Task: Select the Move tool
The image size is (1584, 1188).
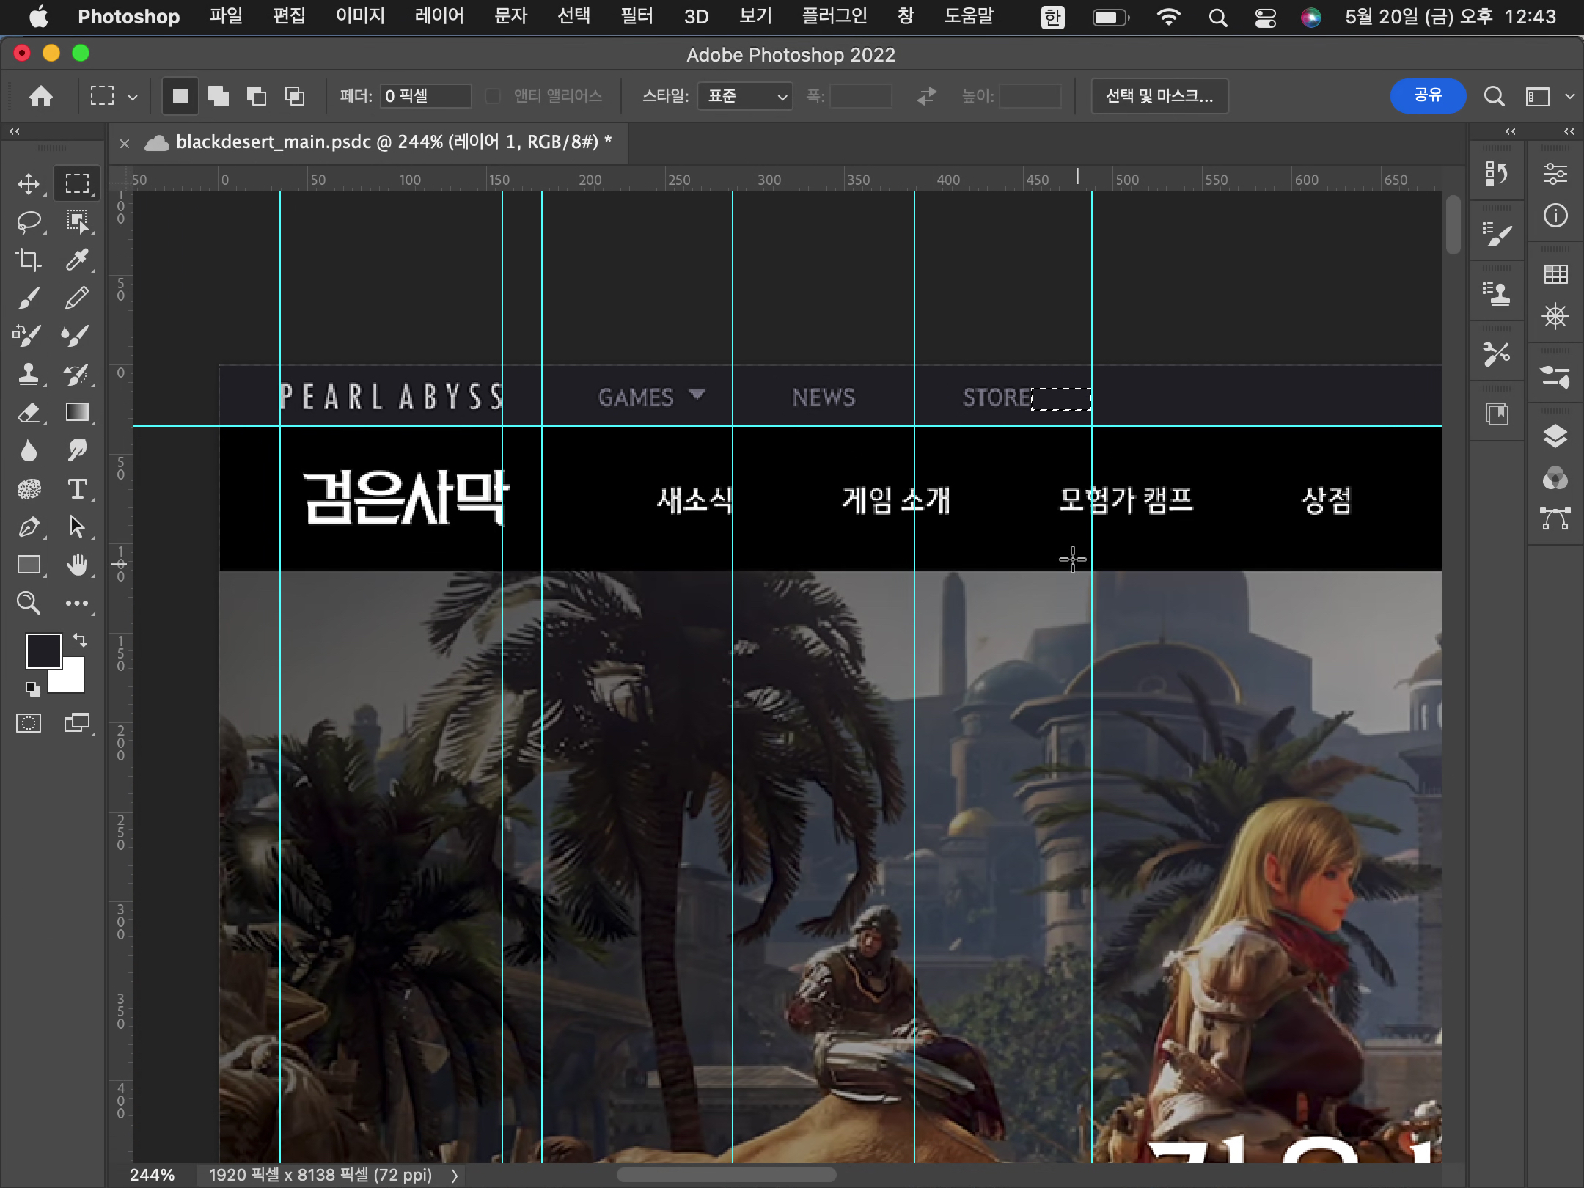Action: coord(29,183)
